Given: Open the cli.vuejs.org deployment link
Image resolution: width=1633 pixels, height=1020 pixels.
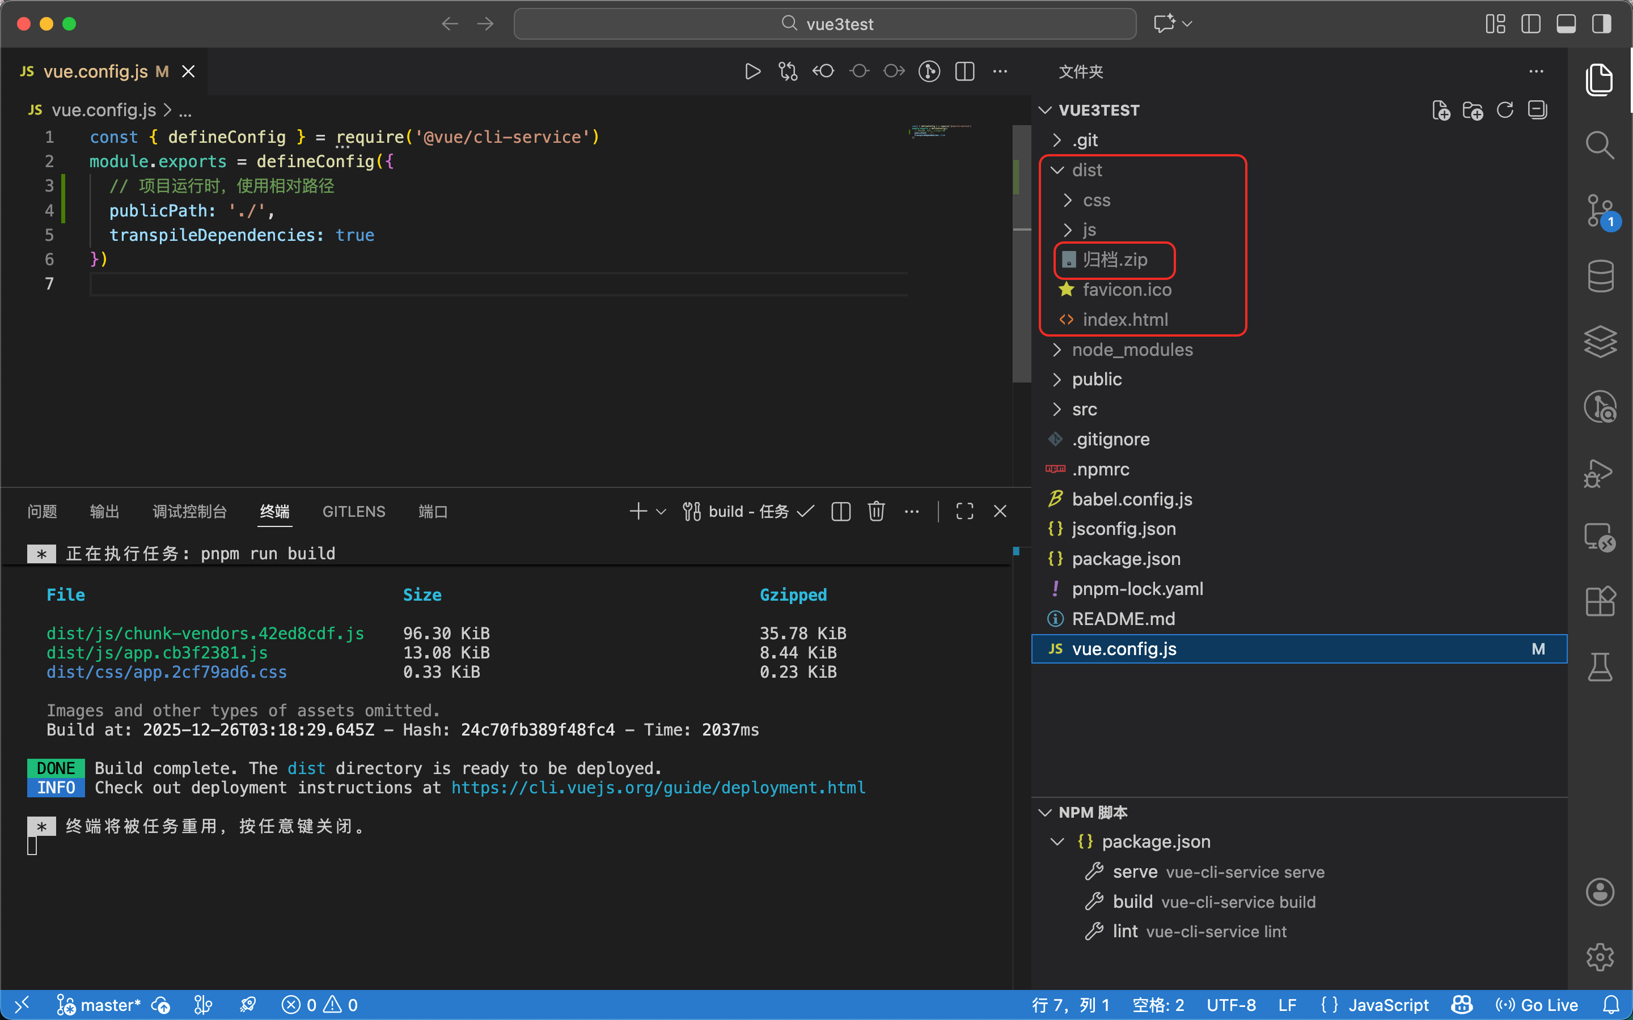Looking at the screenshot, I should coord(658,787).
